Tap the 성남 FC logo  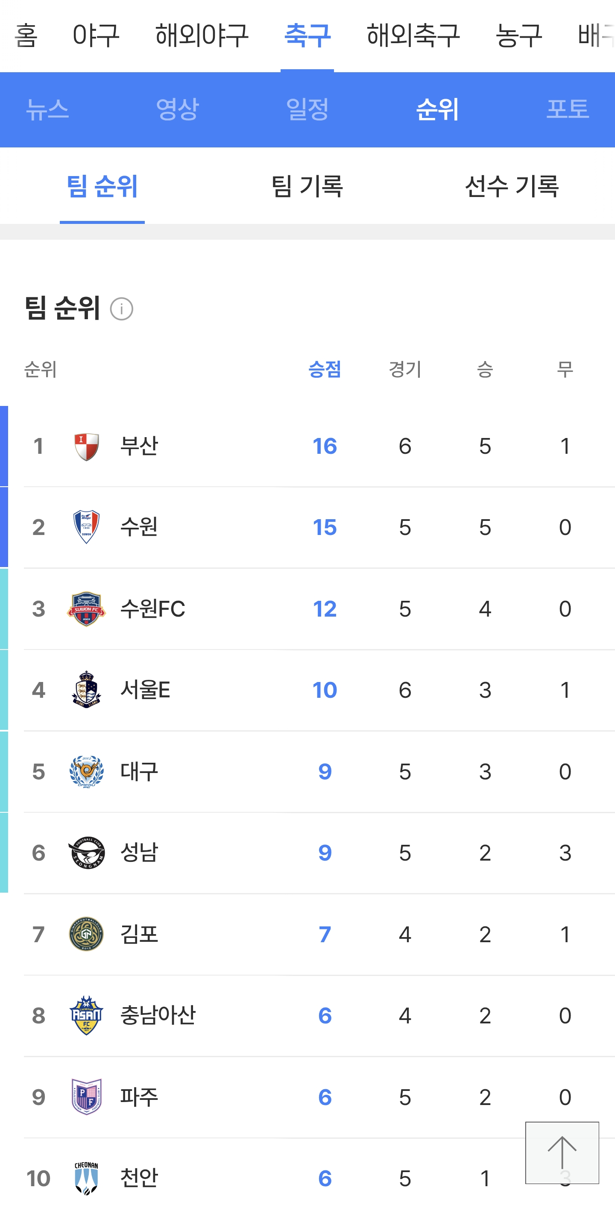coord(87,852)
